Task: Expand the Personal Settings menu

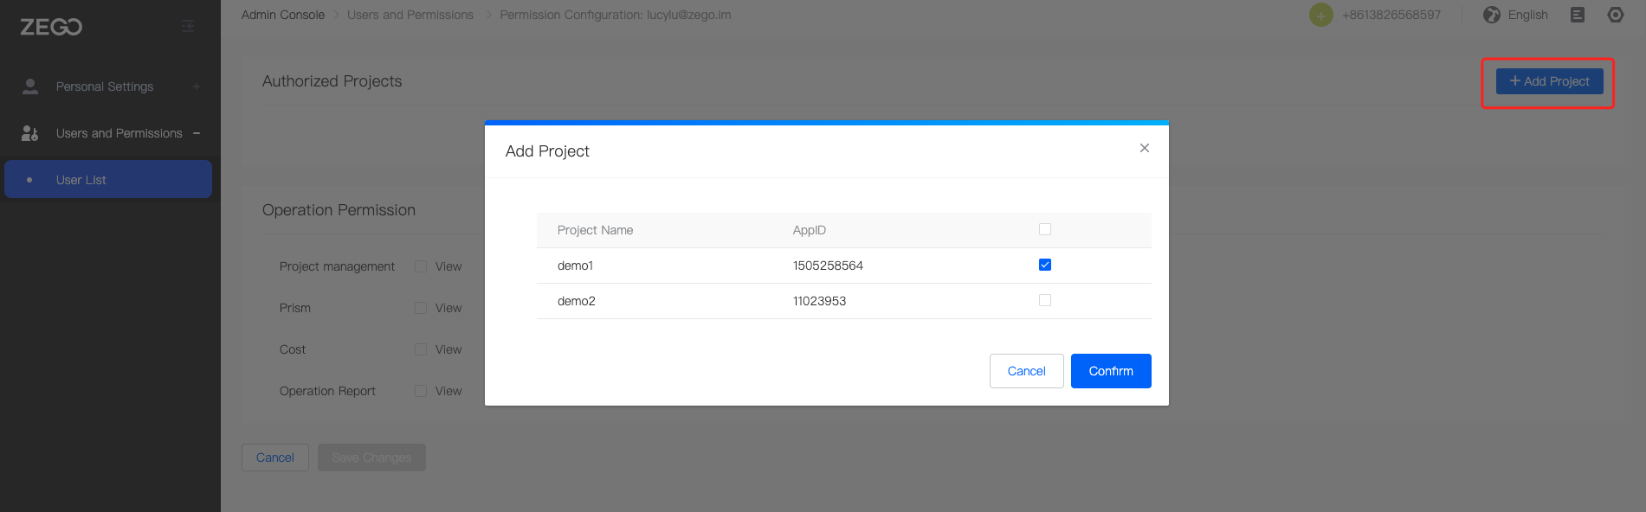Action: pyautogui.click(x=197, y=86)
